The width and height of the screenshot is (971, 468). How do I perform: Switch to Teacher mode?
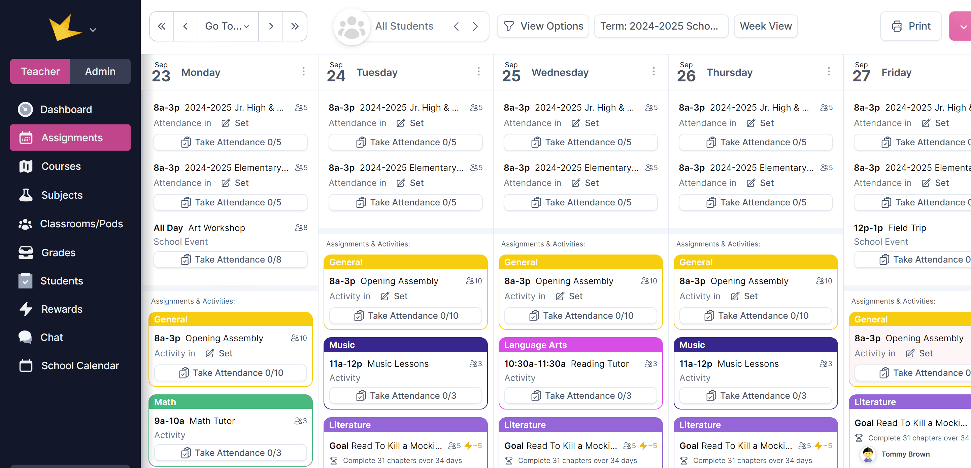[x=40, y=71]
